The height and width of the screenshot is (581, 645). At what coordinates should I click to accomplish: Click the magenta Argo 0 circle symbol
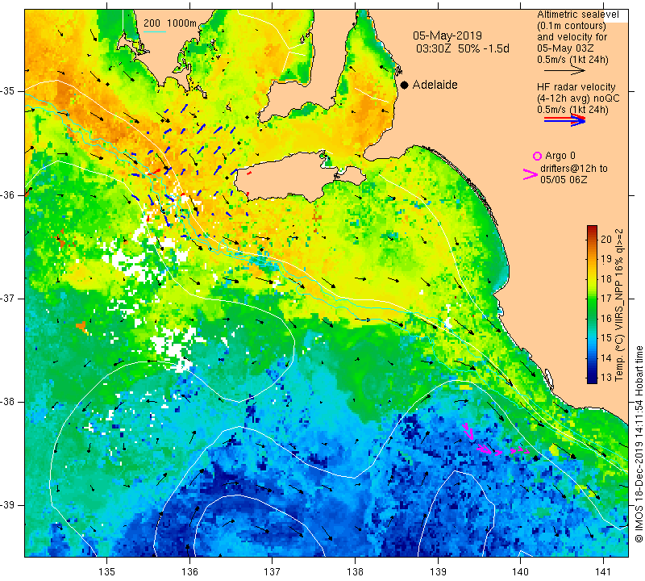click(537, 156)
